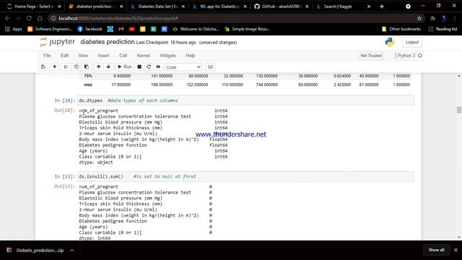
Task: Click 'Age (years)' in Out[13] output
Action: pyautogui.click(x=93, y=227)
